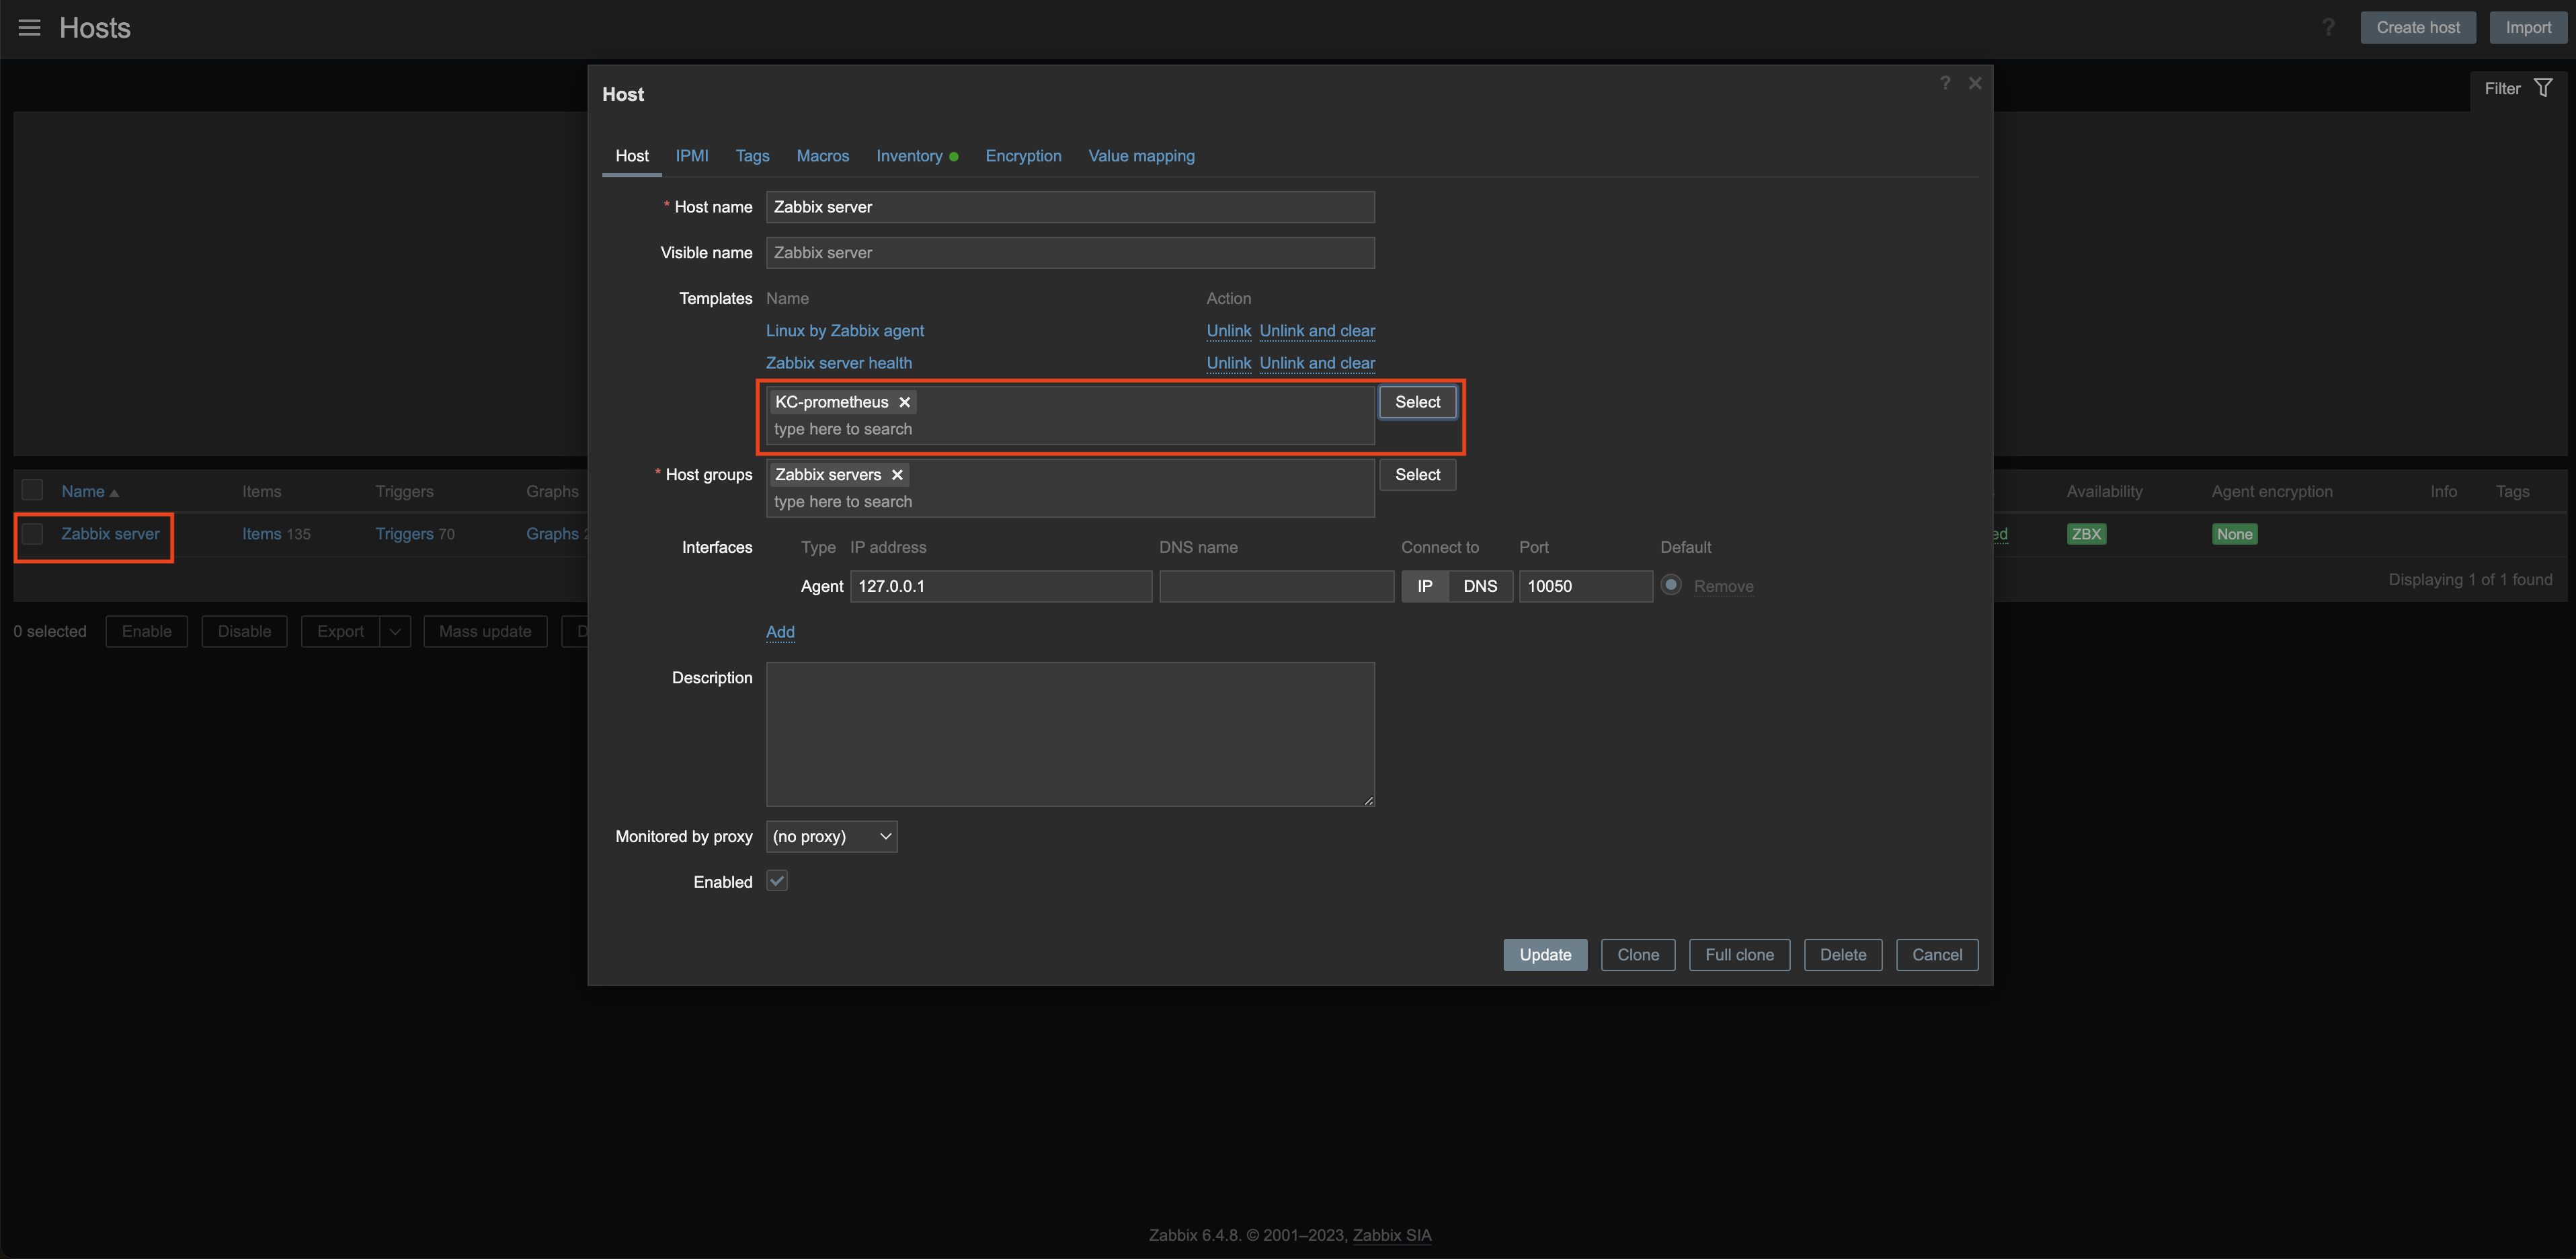Open the hamburger main menu

pos(30,28)
